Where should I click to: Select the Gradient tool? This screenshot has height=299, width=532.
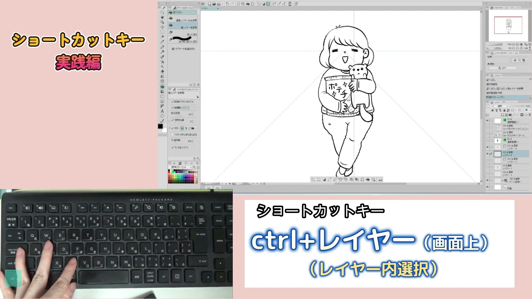(x=162, y=92)
